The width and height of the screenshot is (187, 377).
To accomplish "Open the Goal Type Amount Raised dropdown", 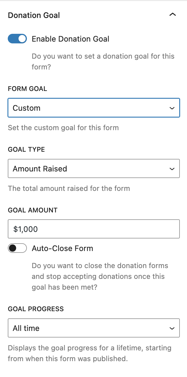I will point(90,169).
